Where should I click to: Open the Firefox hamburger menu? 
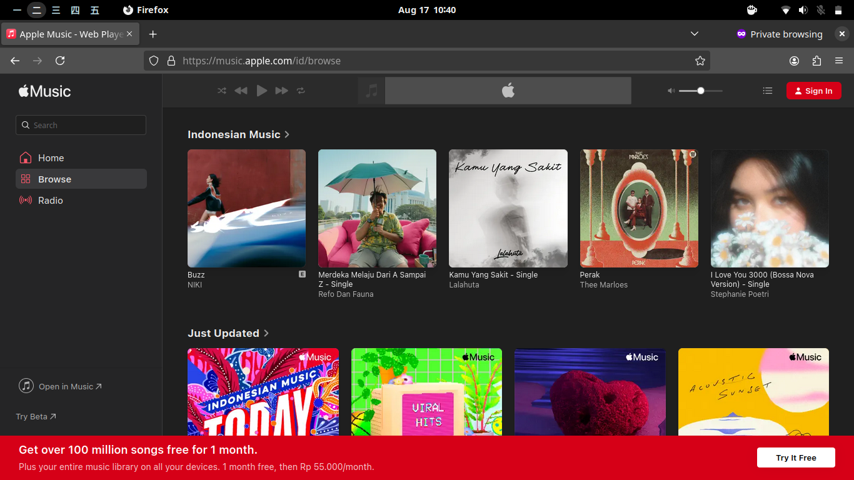click(x=839, y=61)
